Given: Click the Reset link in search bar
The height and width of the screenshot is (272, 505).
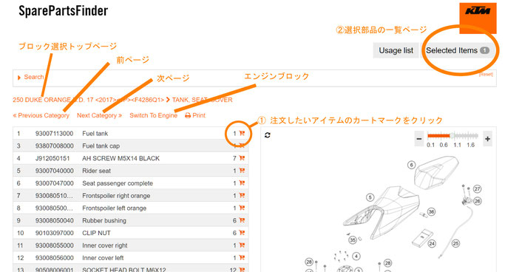Looking at the screenshot, I should (x=486, y=75).
